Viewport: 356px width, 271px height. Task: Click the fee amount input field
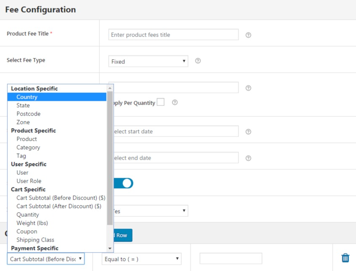point(176,87)
